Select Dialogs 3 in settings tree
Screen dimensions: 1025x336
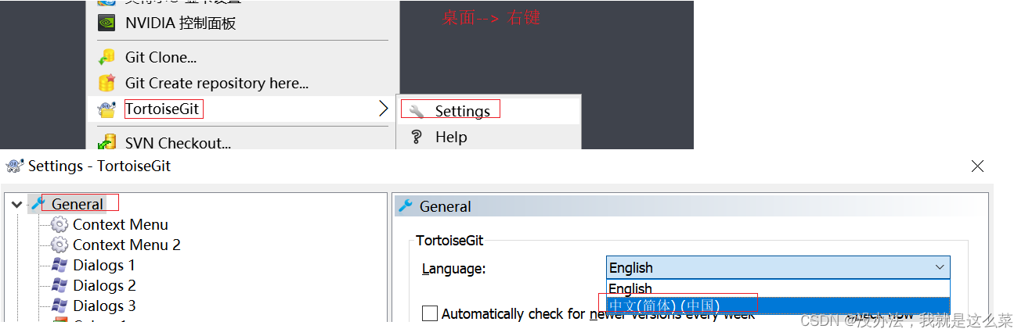104,306
